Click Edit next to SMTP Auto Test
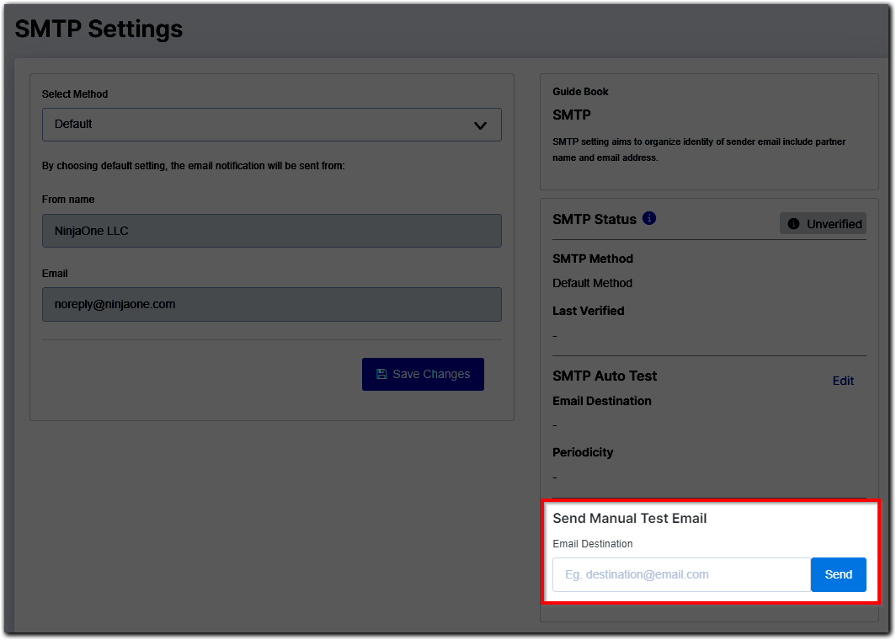The height and width of the screenshot is (640, 896). (x=843, y=381)
